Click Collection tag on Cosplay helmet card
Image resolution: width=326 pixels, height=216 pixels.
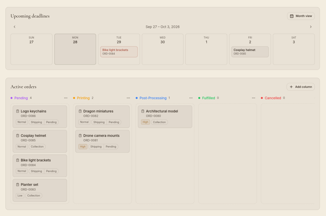pyautogui.click(x=37, y=147)
